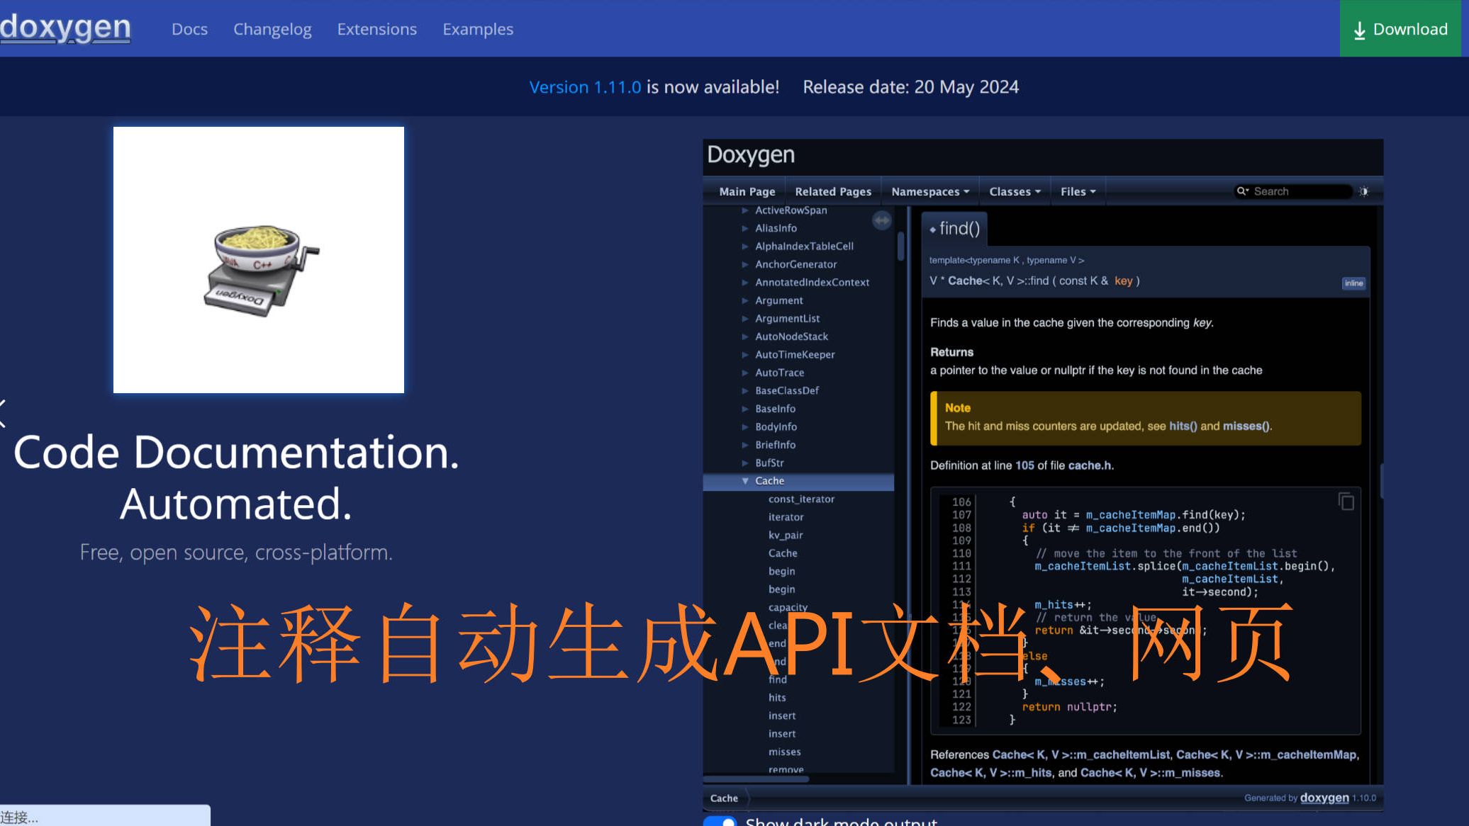Open the Related Pages tab
This screenshot has height=826, width=1469.
tap(833, 191)
